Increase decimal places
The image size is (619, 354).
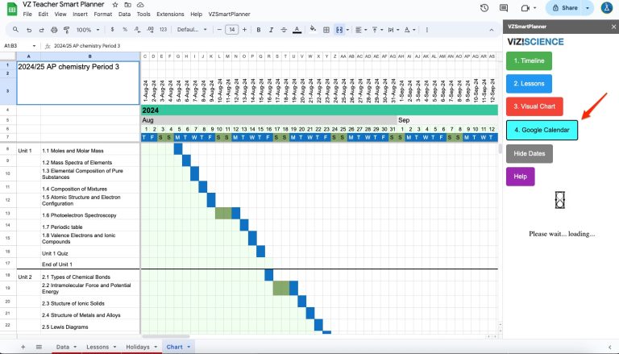pyautogui.click(x=151, y=30)
